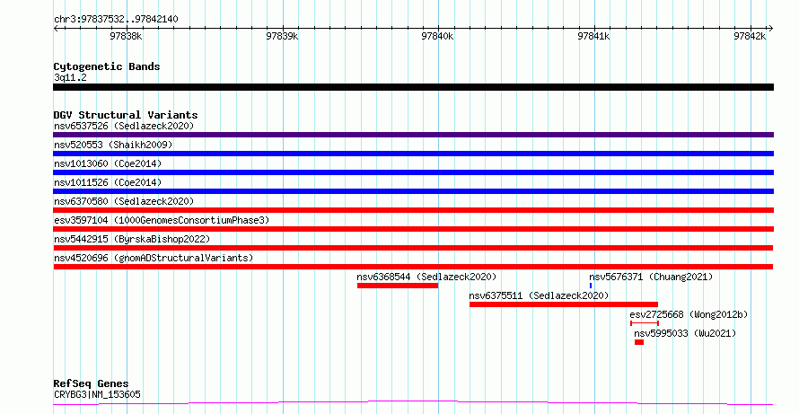This screenshot has height=414, width=799.
Task: Click the 97842k ruler tick label
Action: (x=750, y=36)
